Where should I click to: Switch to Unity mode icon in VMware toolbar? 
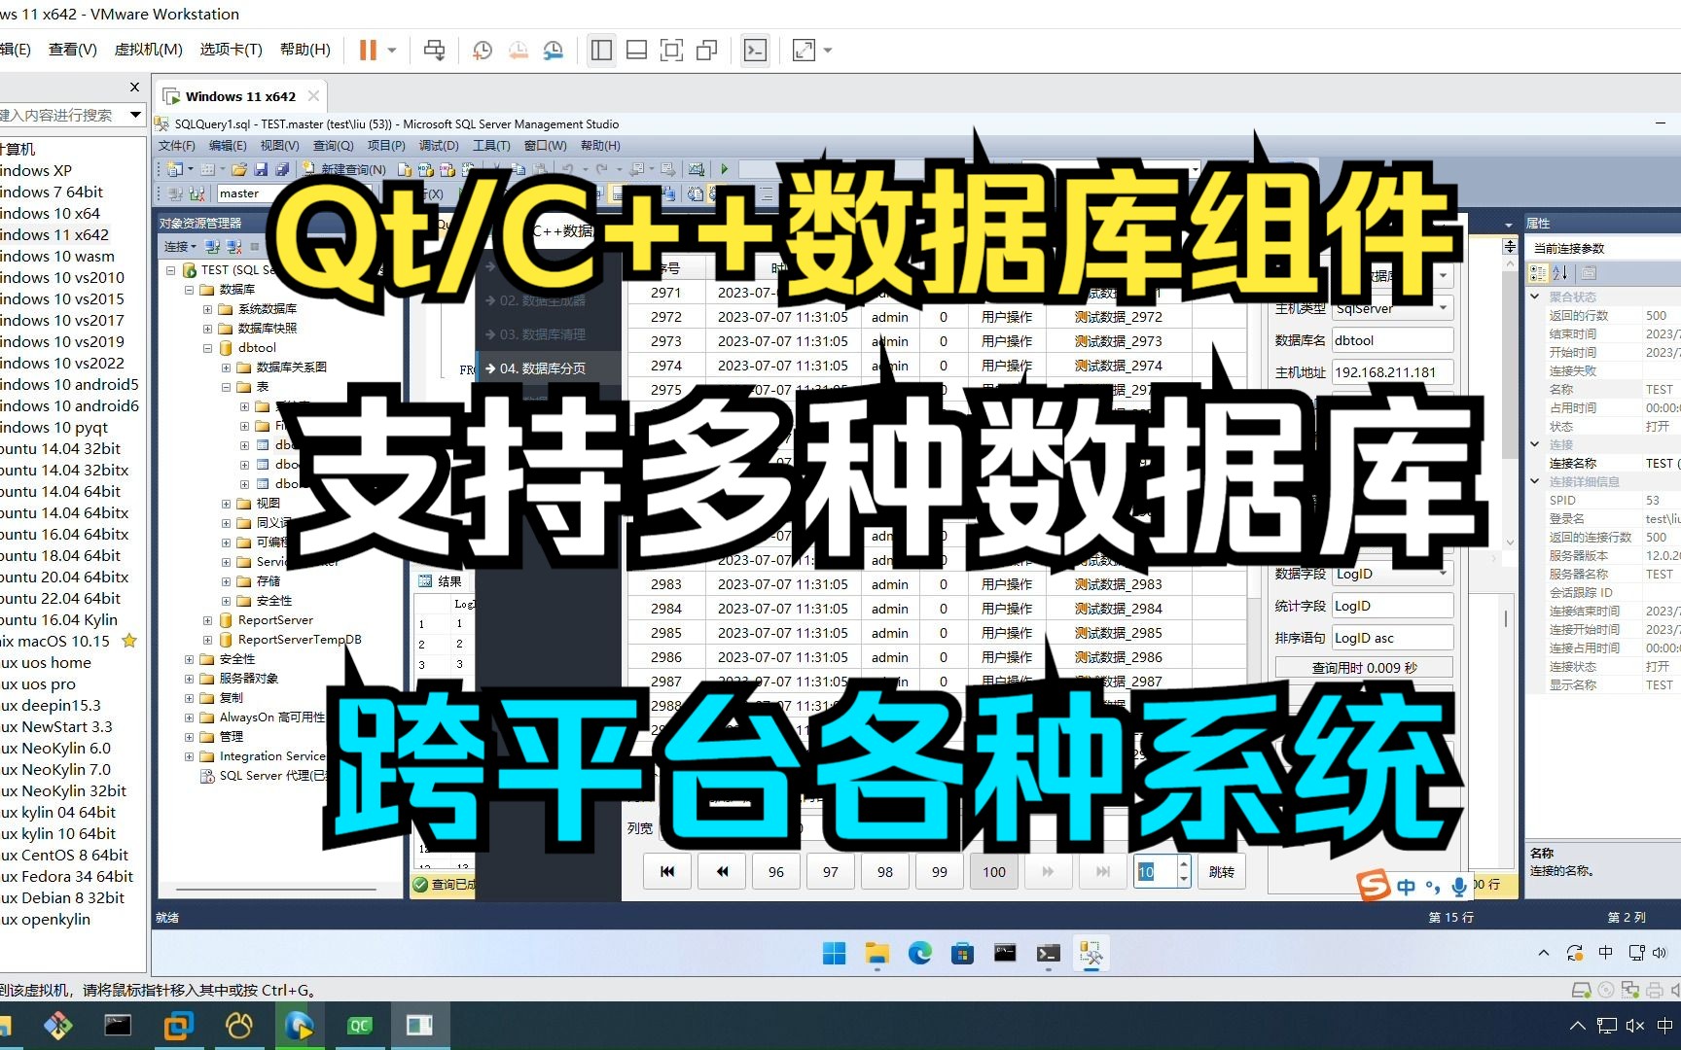[x=707, y=51]
